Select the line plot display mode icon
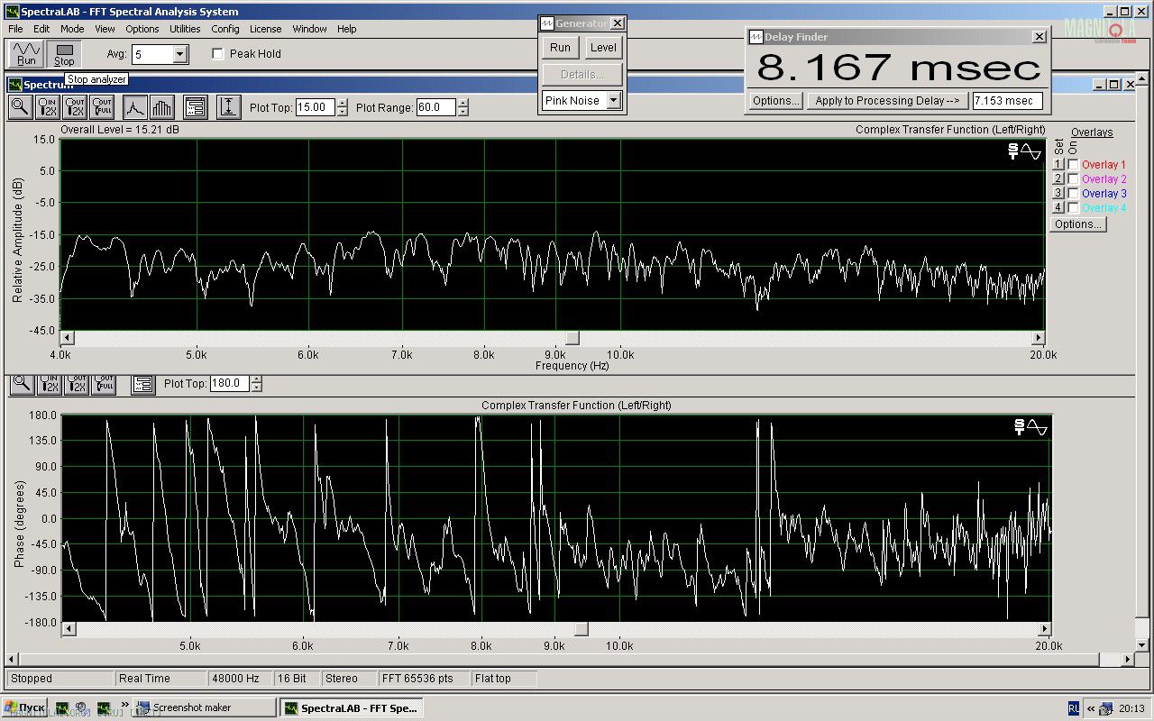This screenshot has height=721, width=1154. pyautogui.click(x=134, y=107)
